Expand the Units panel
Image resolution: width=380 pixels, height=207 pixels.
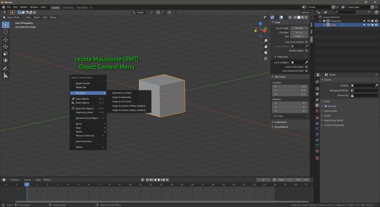click(327, 101)
